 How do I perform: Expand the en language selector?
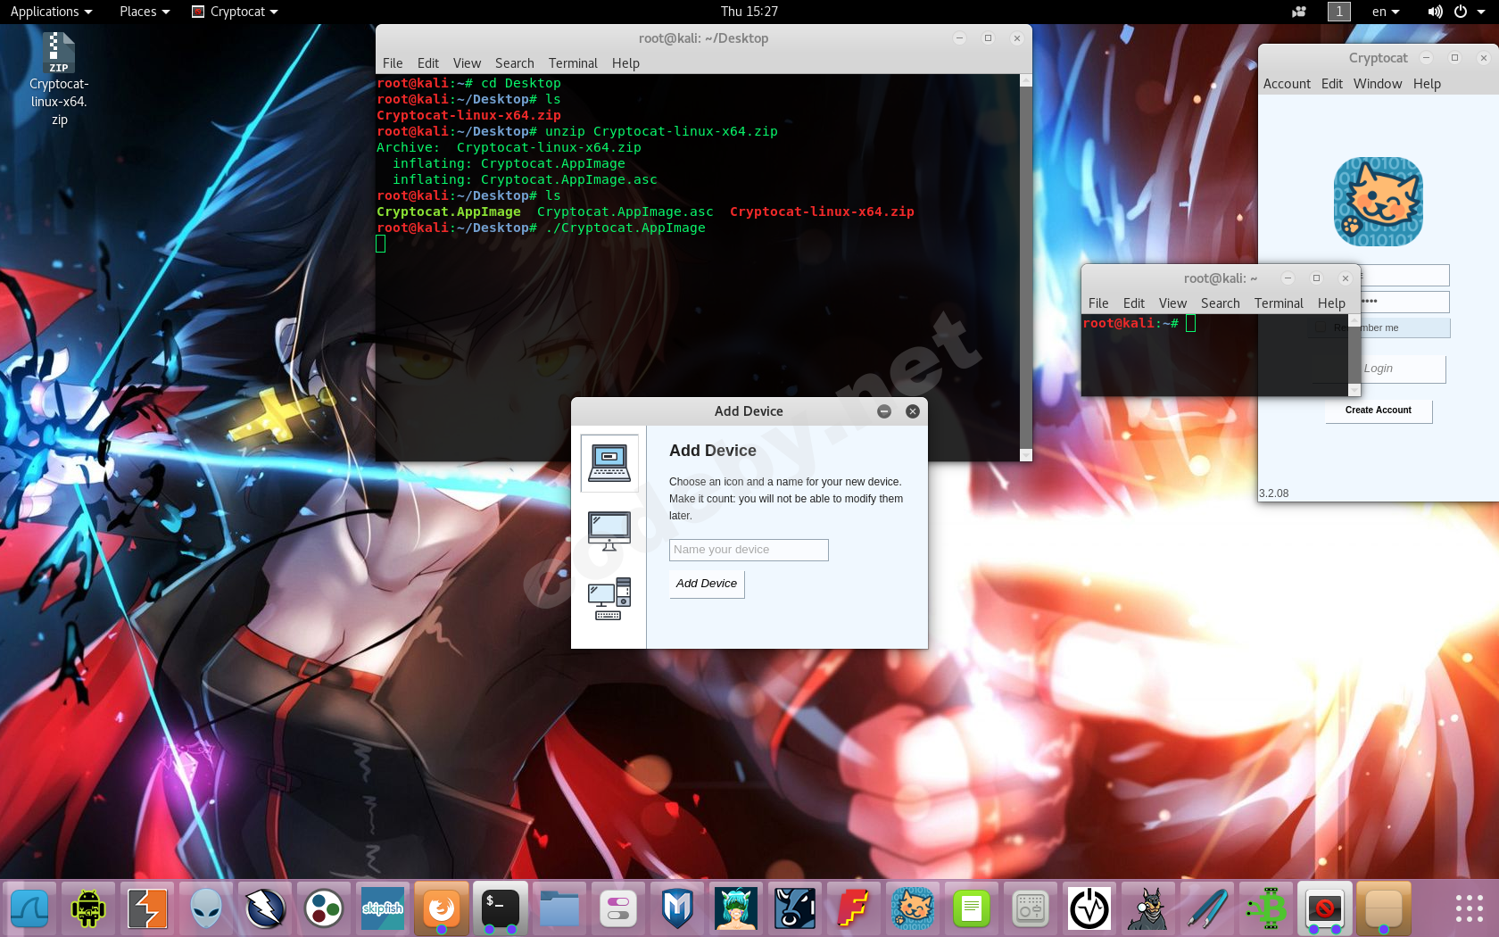click(1385, 12)
